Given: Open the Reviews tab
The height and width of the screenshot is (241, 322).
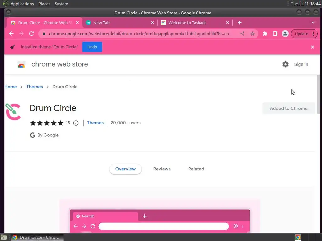Looking at the screenshot, I should [162, 169].
